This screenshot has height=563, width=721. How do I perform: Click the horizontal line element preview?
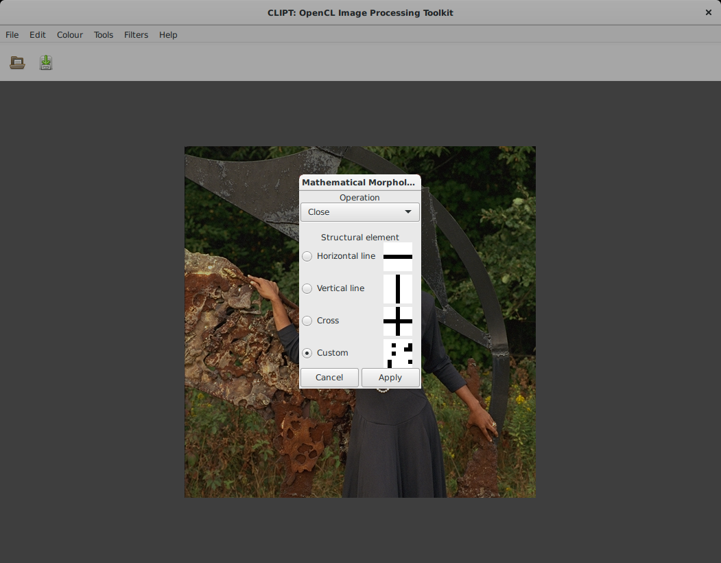point(398,257)
